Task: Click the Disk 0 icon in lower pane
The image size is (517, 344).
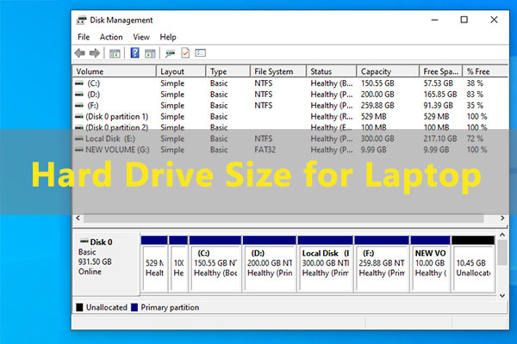Action: tap(84, 242)
